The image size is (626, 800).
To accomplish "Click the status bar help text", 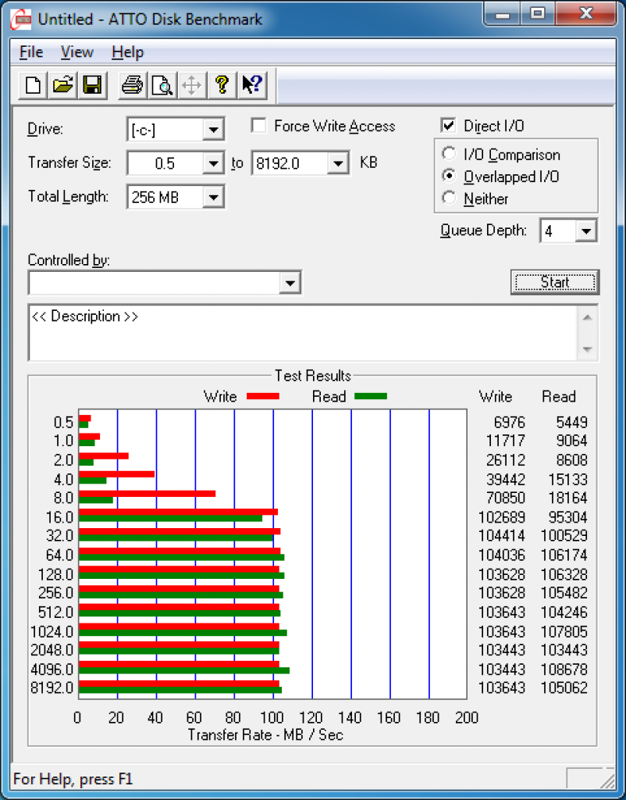I will tap(73, 779).
